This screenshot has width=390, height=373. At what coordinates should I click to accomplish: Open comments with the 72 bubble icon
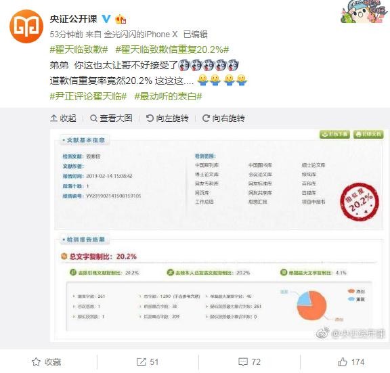point(243,361)
